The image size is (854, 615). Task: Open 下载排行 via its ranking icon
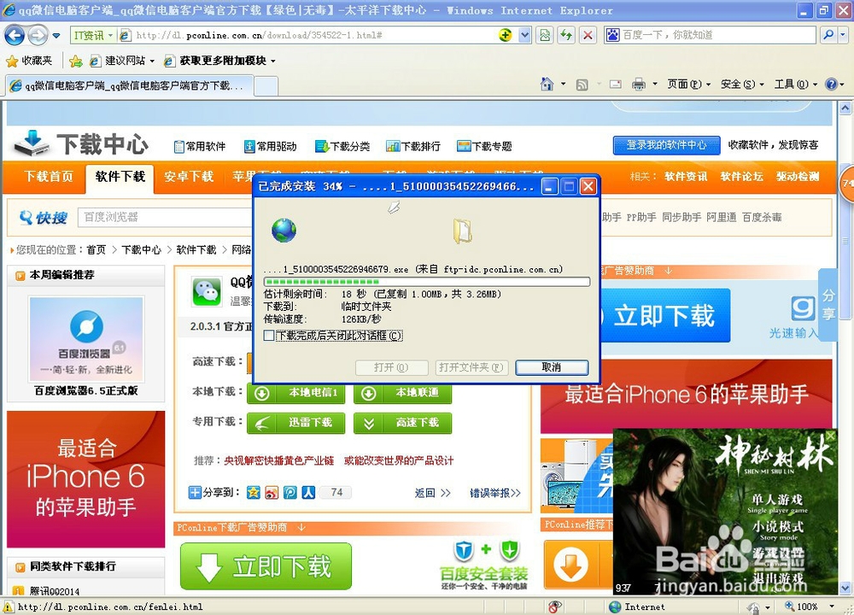[x=391, y=145]
